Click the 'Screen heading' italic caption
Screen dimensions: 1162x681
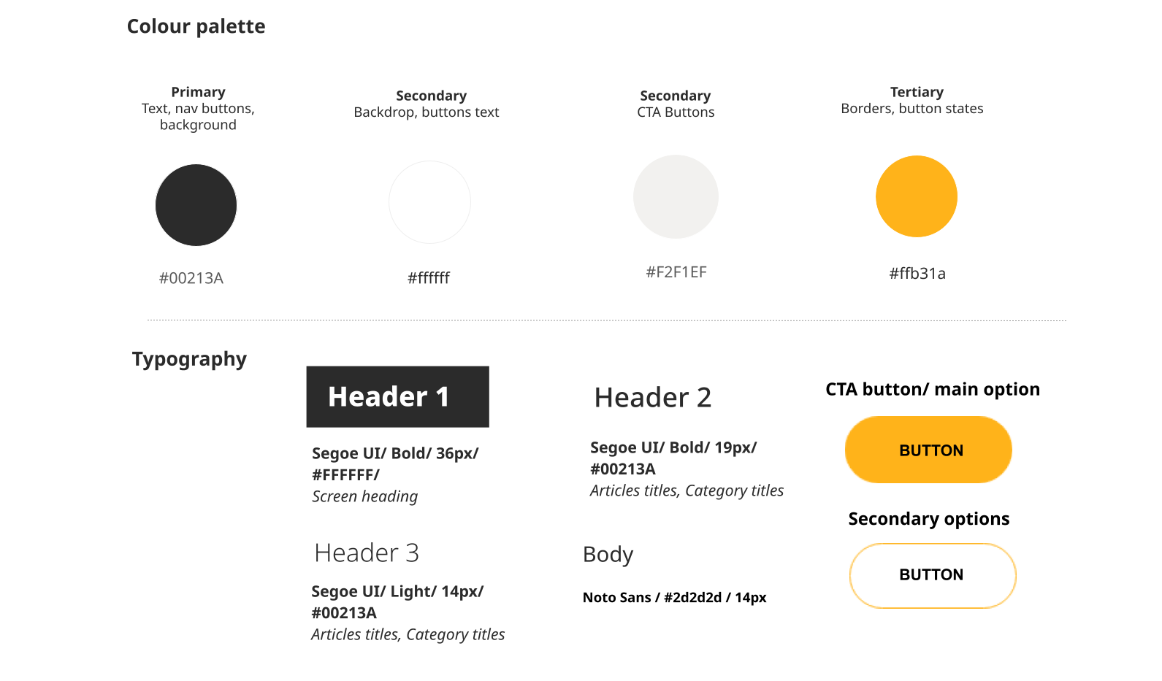coord(364,496)
